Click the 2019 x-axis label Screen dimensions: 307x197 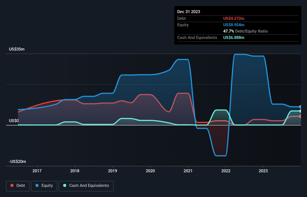(113, 171)
